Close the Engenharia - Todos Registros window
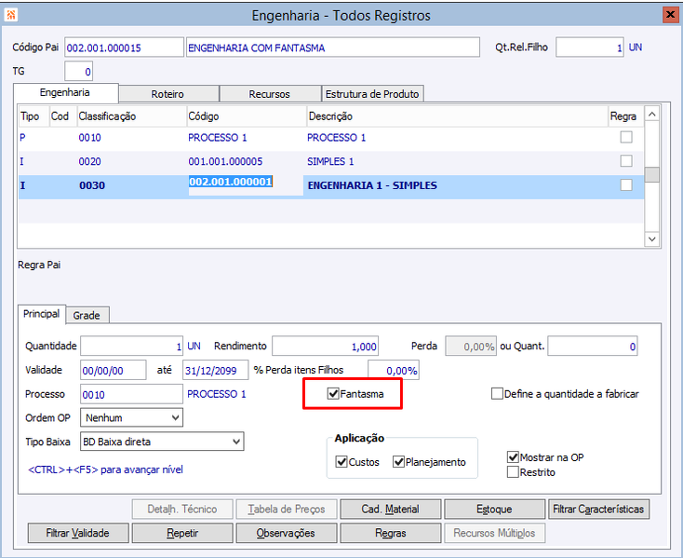683x558 pixels. (x=670, y=15)
